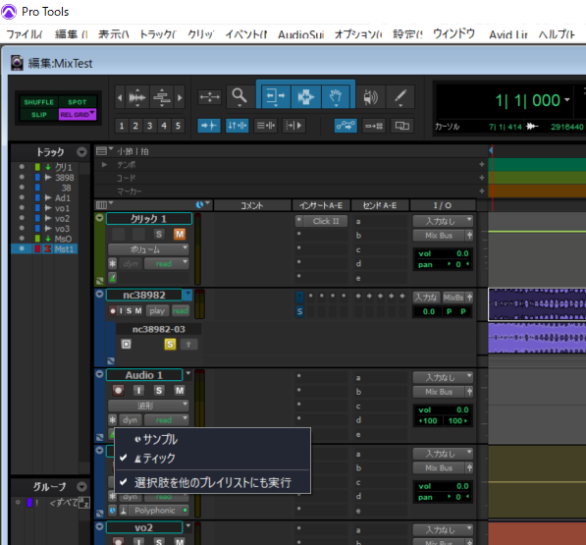Open Audio 1 playlist selector arrow
The image size is (586, 545).
[188, 373]
